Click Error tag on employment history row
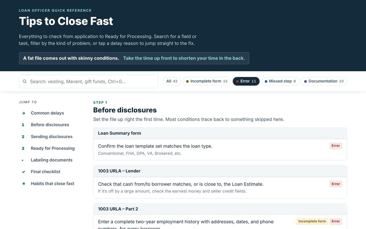Image resolution: width=366 pixels, height=229 pixels. [x=336, y=221]
